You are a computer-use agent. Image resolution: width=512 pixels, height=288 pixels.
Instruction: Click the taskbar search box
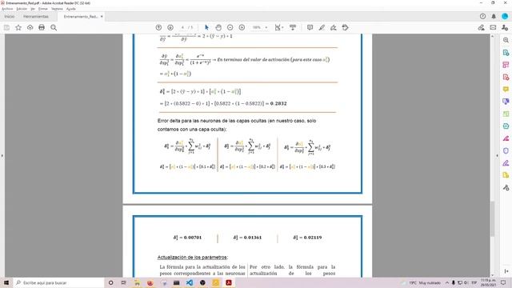(x=58, y=282)
